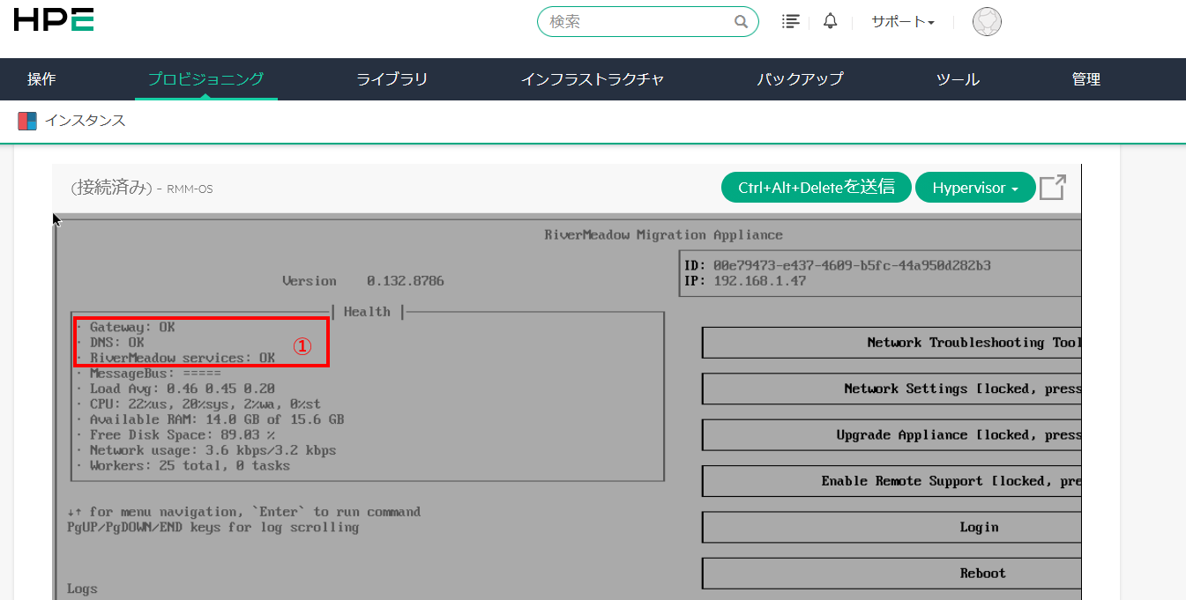Select Network Troubleshooting Tool button
Image resolution: width=1186 pixels, height=600 pixels.
coord(891,343)
